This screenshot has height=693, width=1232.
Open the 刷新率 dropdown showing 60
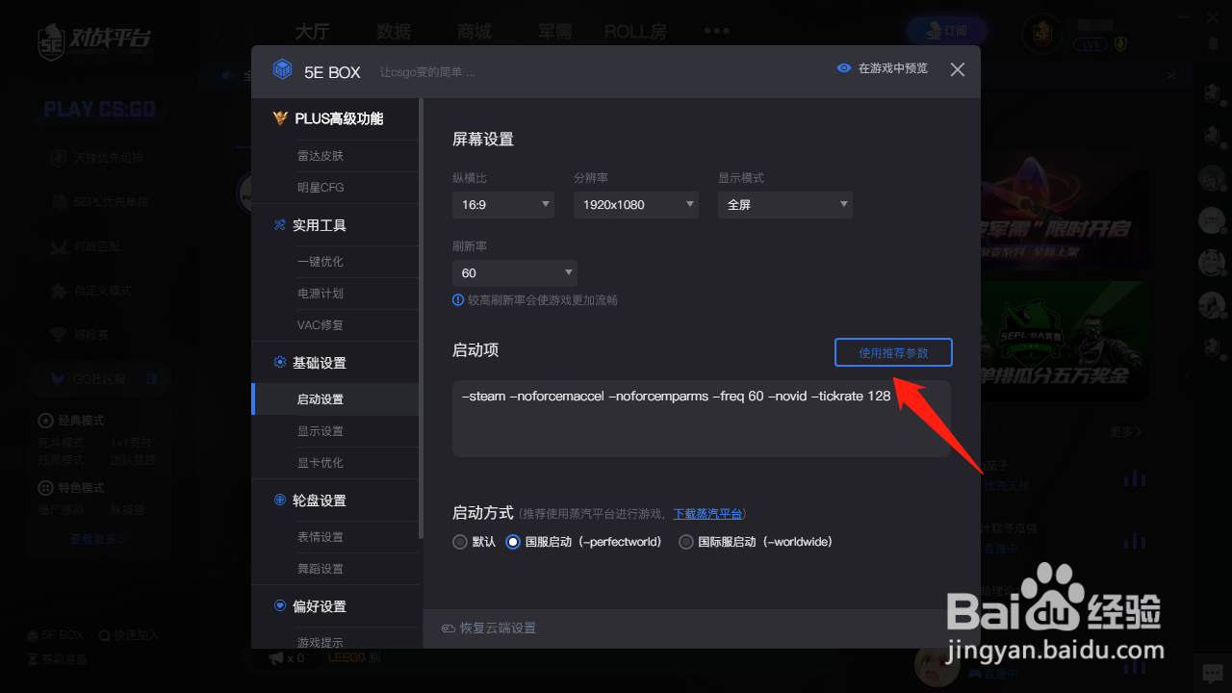click(x=514, y=272)
